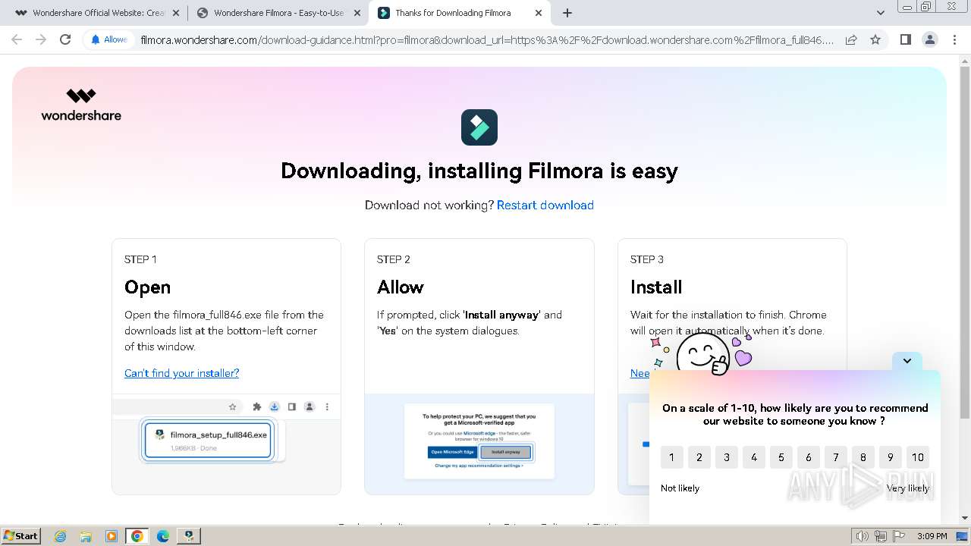
Task: Open Microsoft Edge from taskbar
Action: (163, 536)
